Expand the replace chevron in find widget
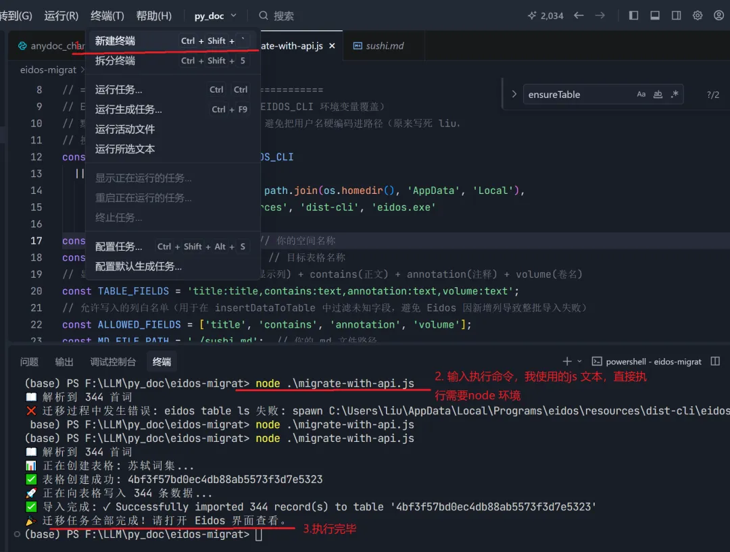The image size is (730, 552). (514, 94)
